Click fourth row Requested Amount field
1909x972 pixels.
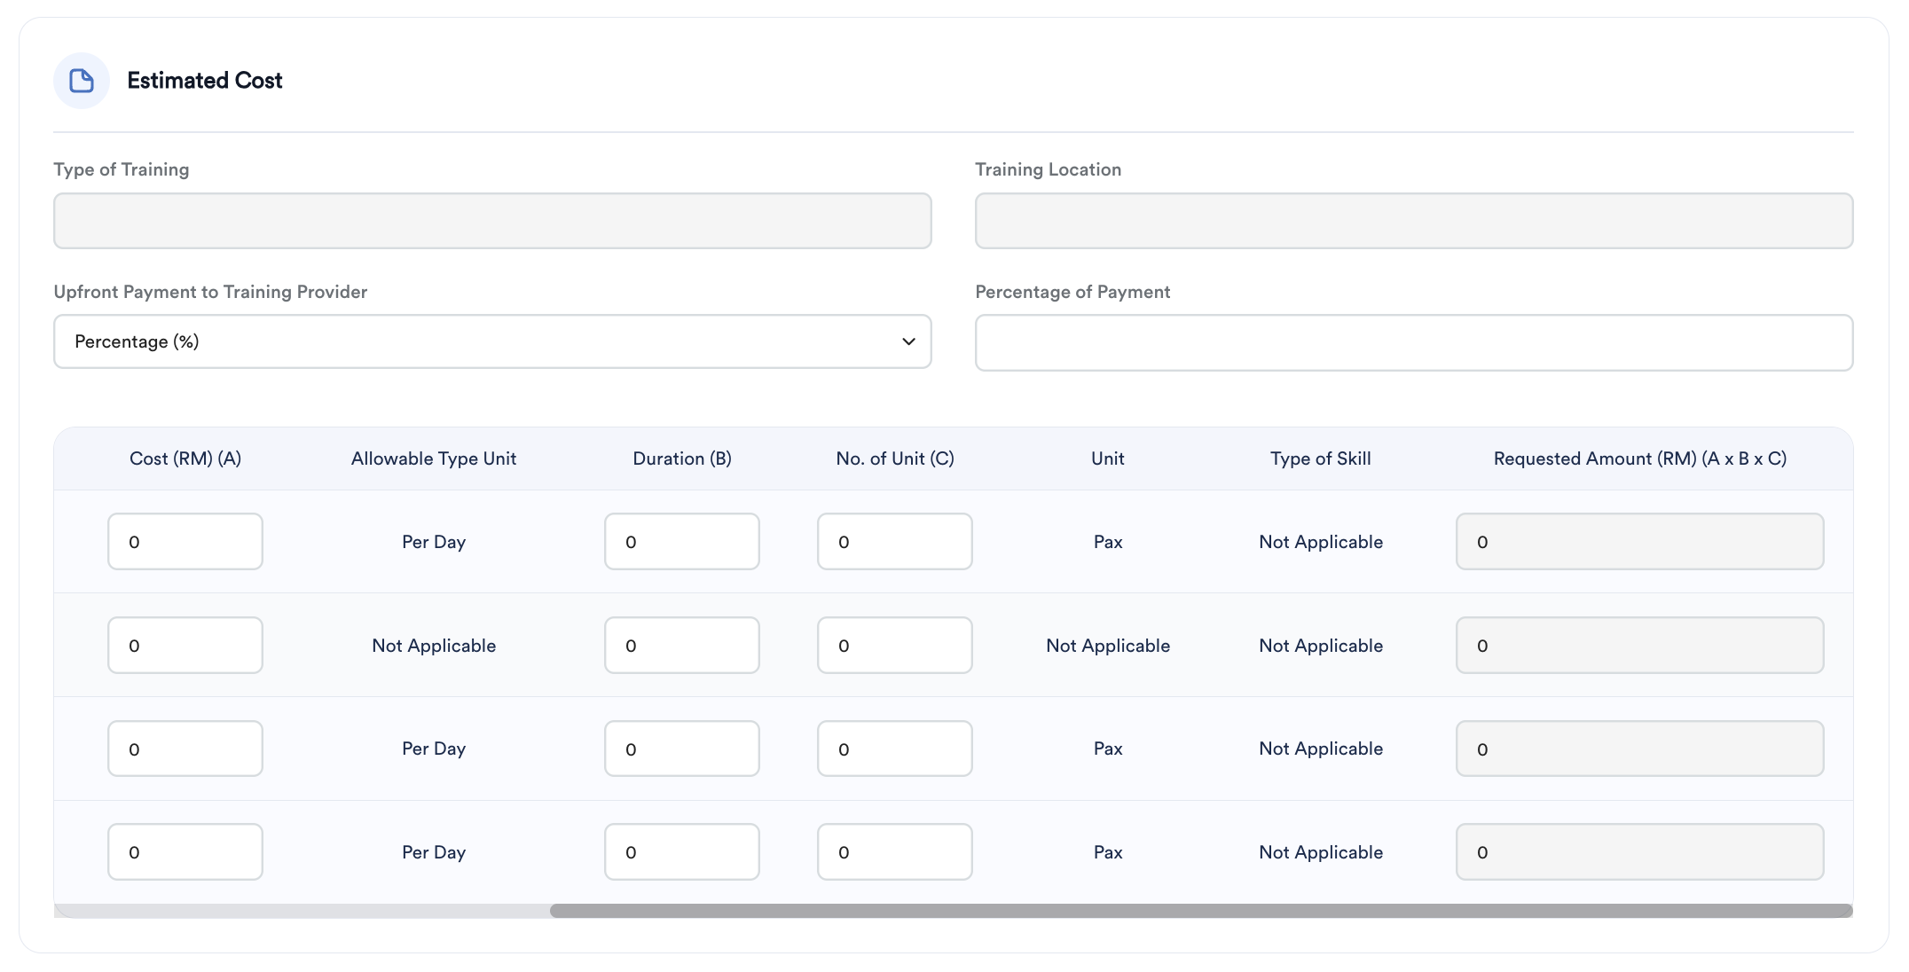pyautogui.click(x=1639, y=852)
